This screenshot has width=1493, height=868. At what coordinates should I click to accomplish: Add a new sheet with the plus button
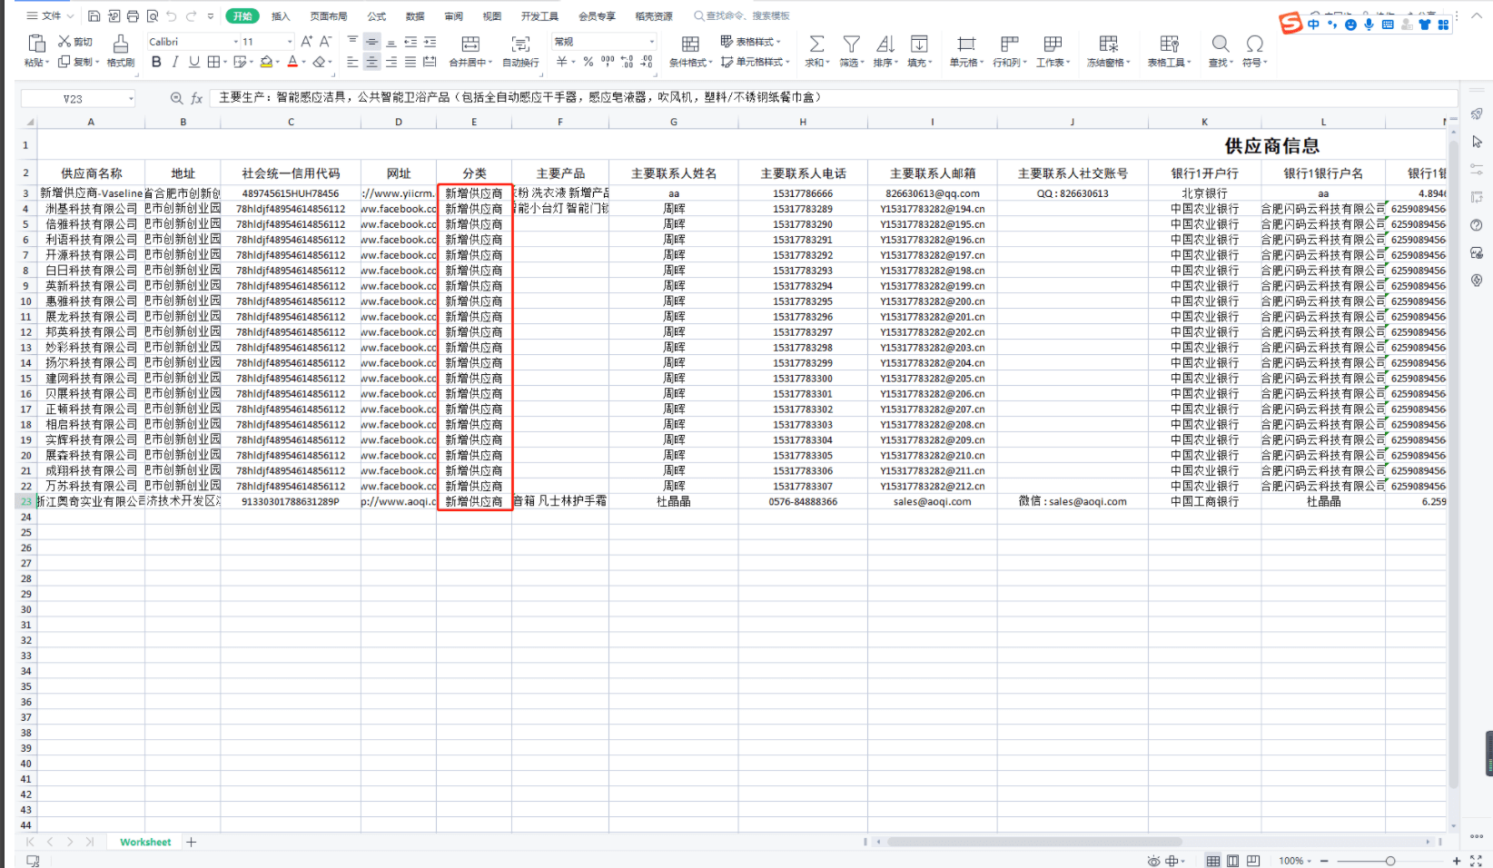192,843
